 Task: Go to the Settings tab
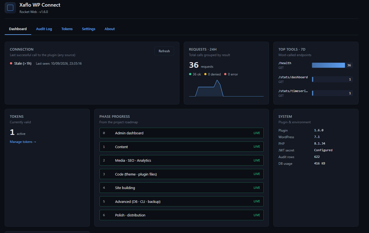point(88,29)
